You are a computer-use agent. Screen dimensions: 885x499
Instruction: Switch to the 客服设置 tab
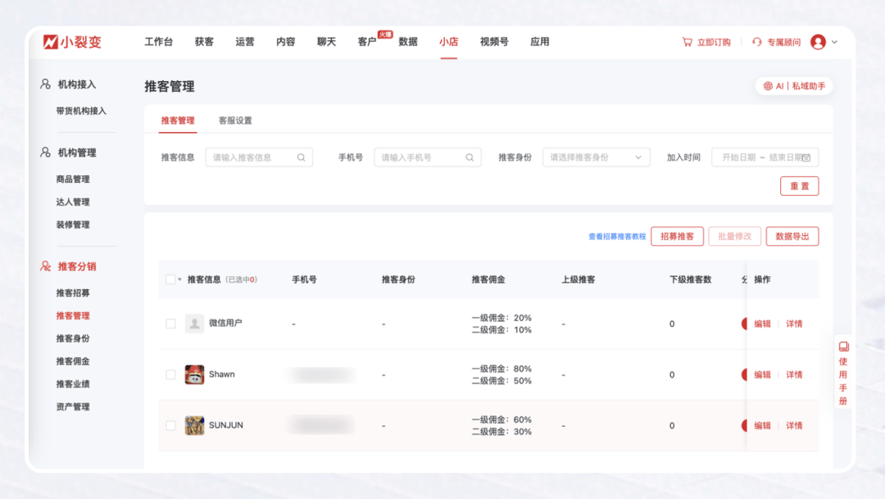(x=235, y=120)
